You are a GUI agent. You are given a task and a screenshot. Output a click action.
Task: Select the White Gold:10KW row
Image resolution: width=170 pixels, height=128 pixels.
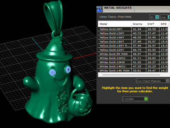coord(133,62)
